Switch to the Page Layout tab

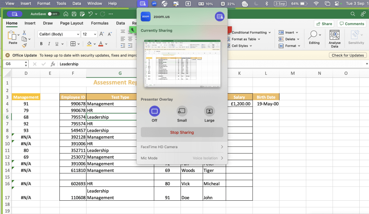click(x=72, y=23)
